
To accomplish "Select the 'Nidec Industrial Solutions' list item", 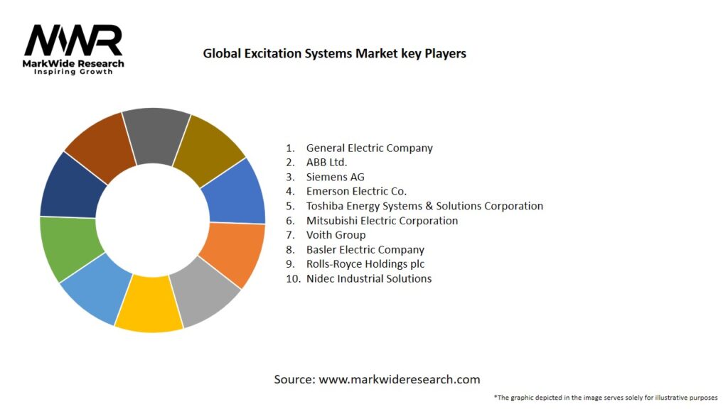I will point(368,278).
